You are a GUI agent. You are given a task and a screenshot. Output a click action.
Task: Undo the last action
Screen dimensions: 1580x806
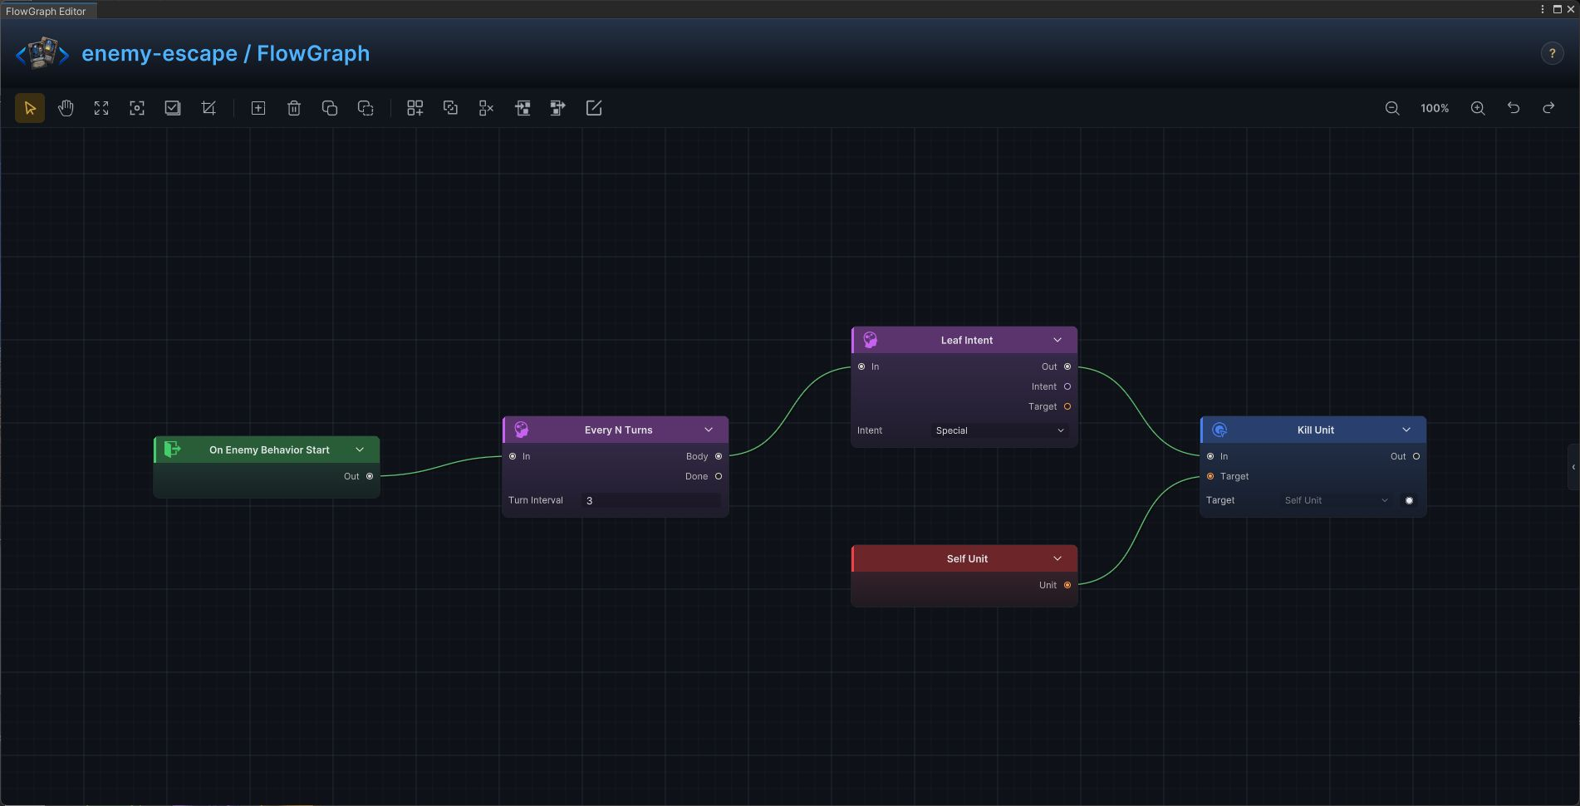(x=1514, y=108)
